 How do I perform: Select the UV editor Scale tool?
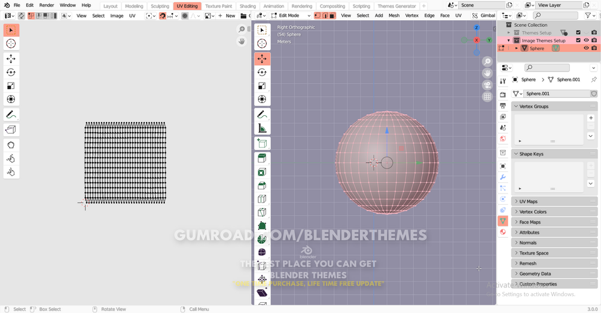tap(11, 85)
